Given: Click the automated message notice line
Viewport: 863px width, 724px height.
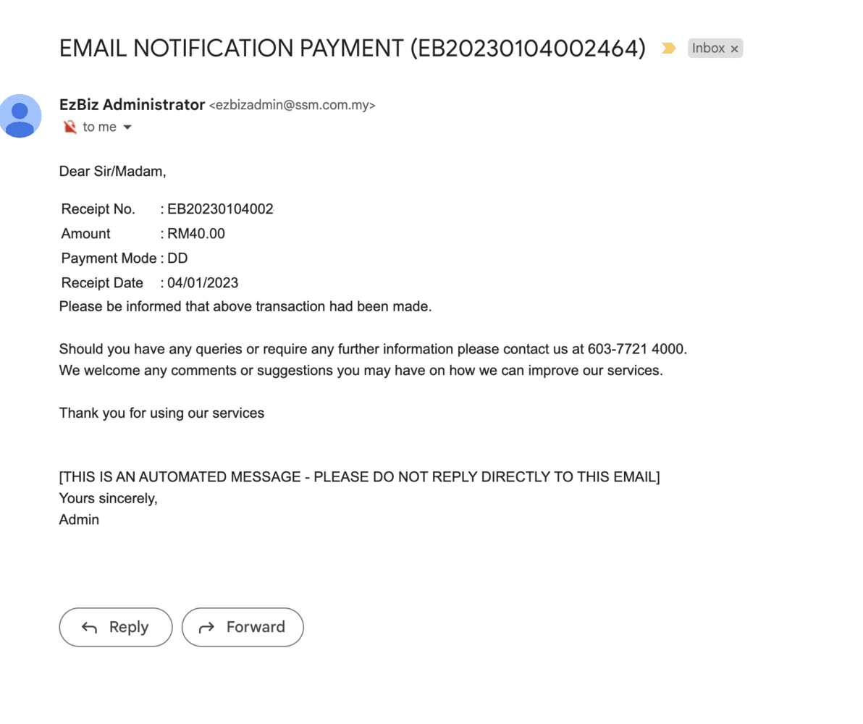Looking at the screenshot, I should [x=359, y=477].
